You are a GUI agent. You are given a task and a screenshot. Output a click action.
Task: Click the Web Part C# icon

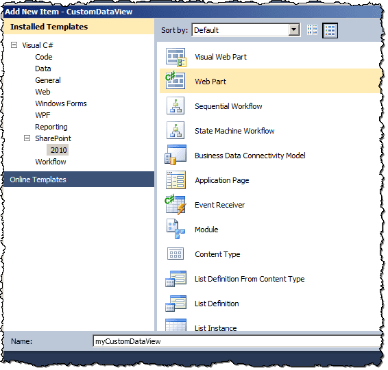pyautogui.click(x=175, y=80)
